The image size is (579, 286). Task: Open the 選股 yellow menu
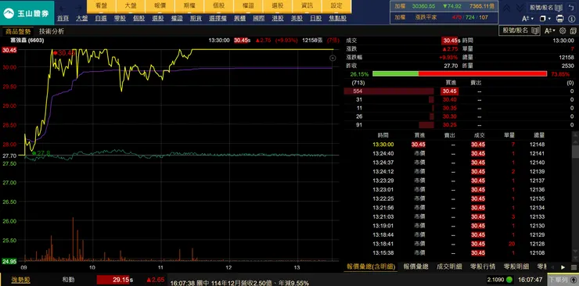(277, 6)
